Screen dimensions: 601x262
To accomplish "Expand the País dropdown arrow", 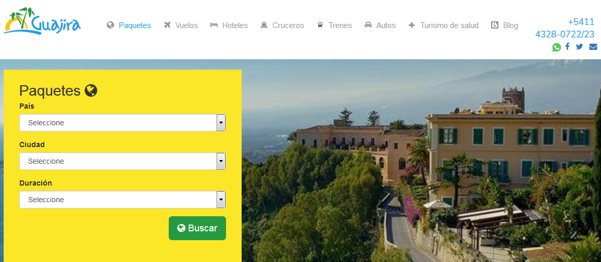I will pyautogui.click(x=221, y=123).
